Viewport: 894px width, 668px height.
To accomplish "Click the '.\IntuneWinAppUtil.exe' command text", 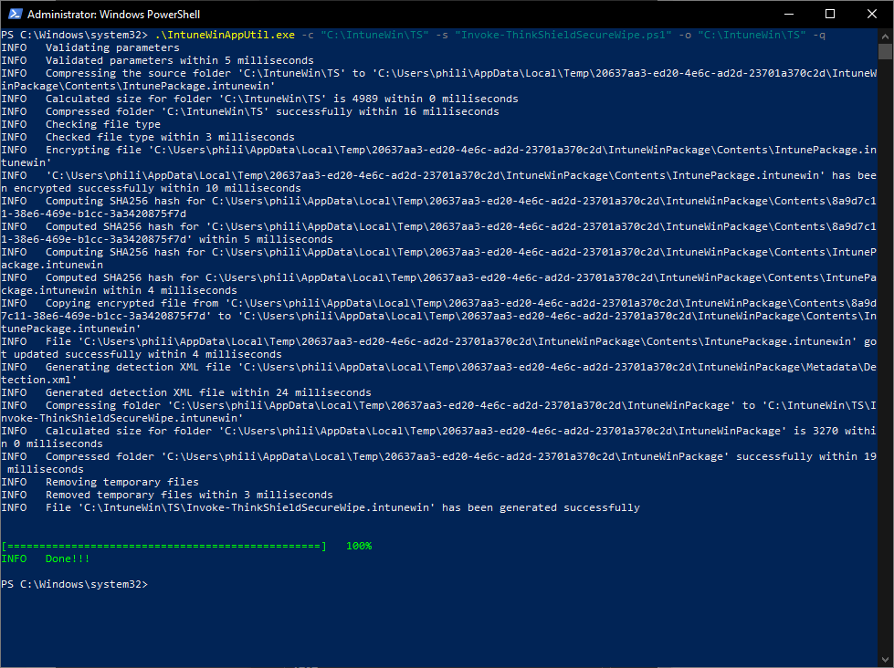I will (225, 35).
